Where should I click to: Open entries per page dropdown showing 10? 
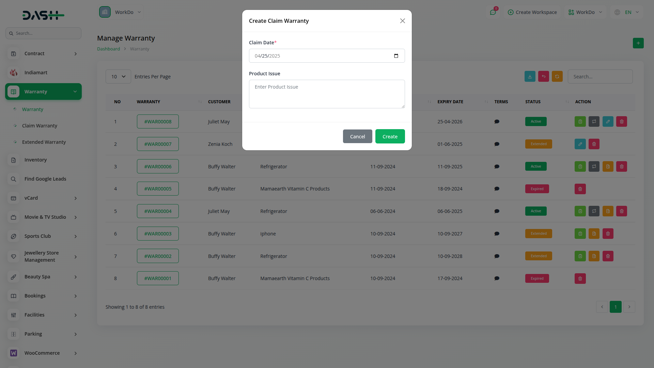pos(118,77)
